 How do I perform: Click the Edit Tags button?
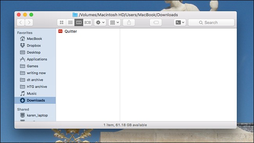pos(156,23)
